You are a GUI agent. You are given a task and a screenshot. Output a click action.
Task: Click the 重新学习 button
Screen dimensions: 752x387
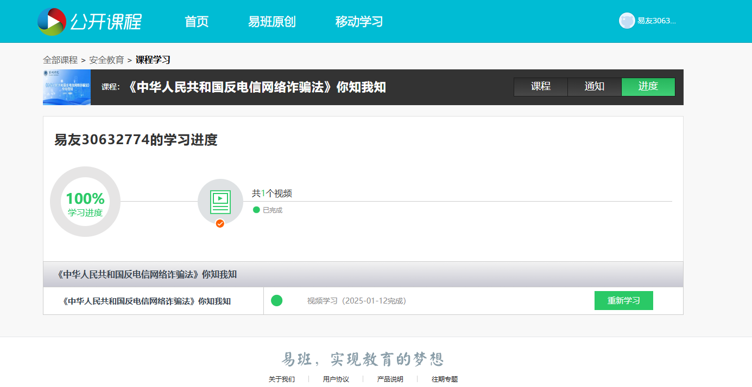click(x=624, y=300)
